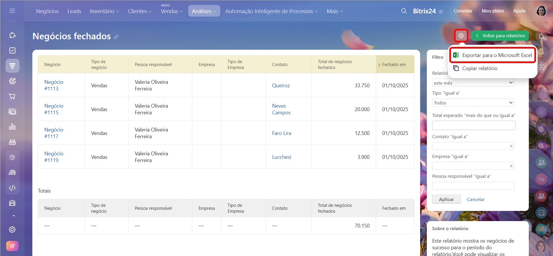
Task: Click the Total esperado input field
Action: click(473, 125)
